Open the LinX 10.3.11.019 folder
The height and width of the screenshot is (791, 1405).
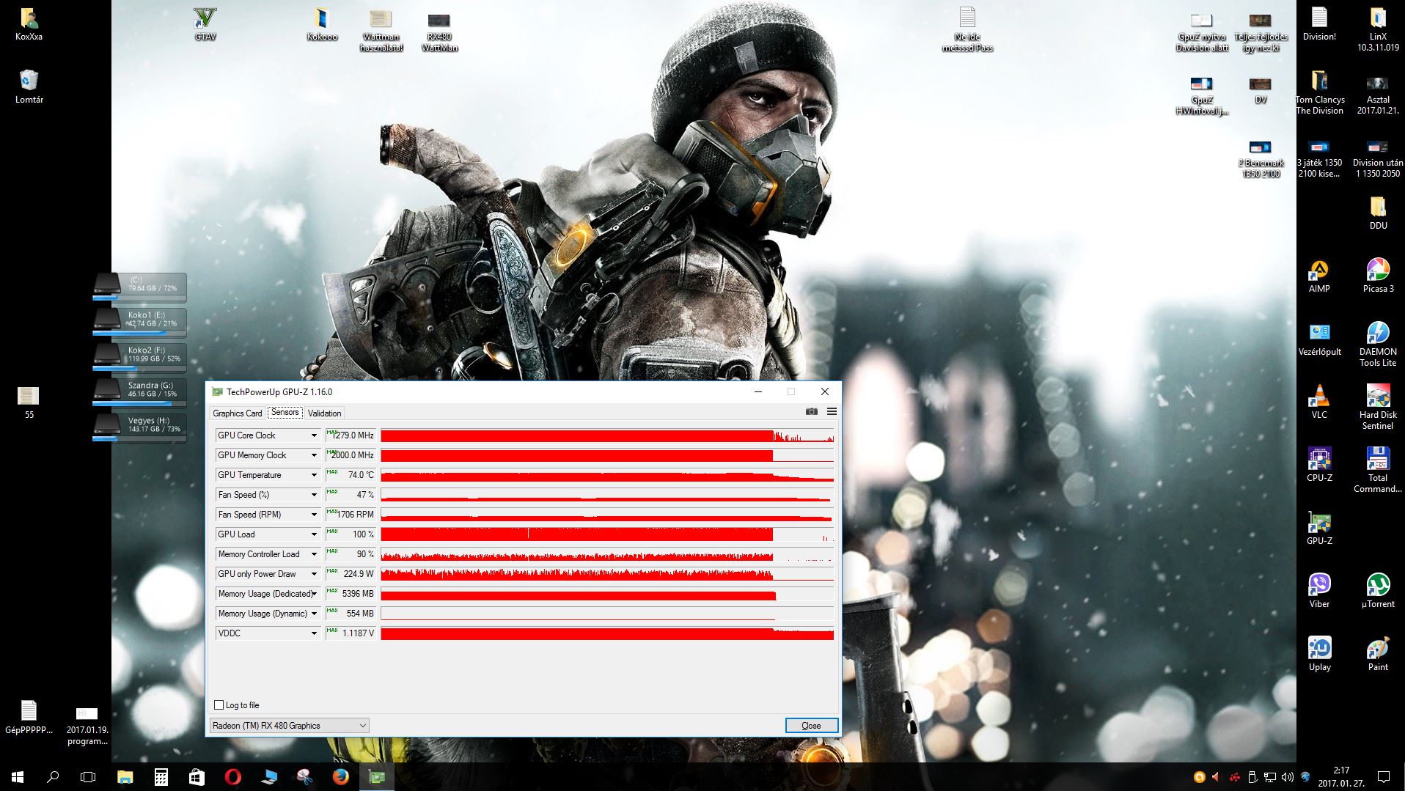(1378, 29)
